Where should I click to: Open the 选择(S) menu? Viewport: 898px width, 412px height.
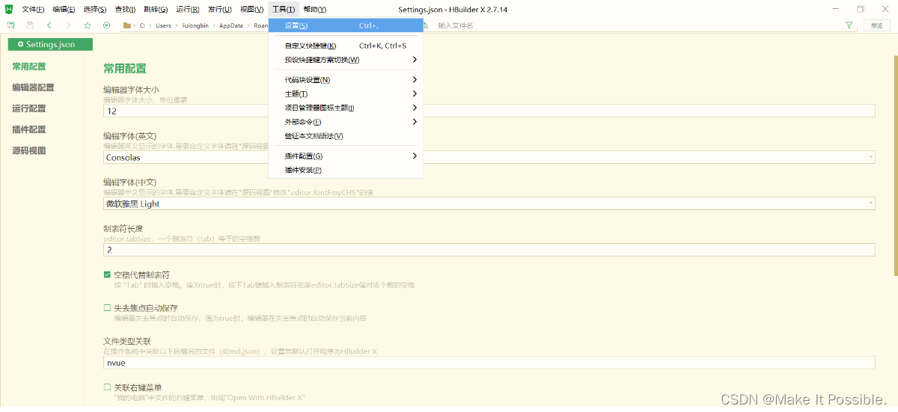(x=95, y=9)
